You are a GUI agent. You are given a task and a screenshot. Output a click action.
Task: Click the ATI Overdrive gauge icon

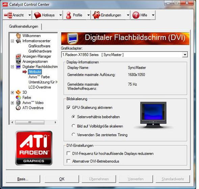click(x=18, y=108)
